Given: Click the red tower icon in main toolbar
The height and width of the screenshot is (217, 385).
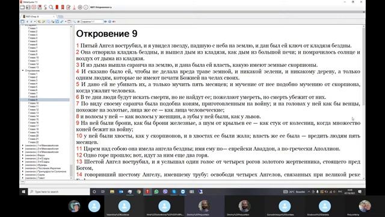Looking at the screenshot, I should [74, 7].
